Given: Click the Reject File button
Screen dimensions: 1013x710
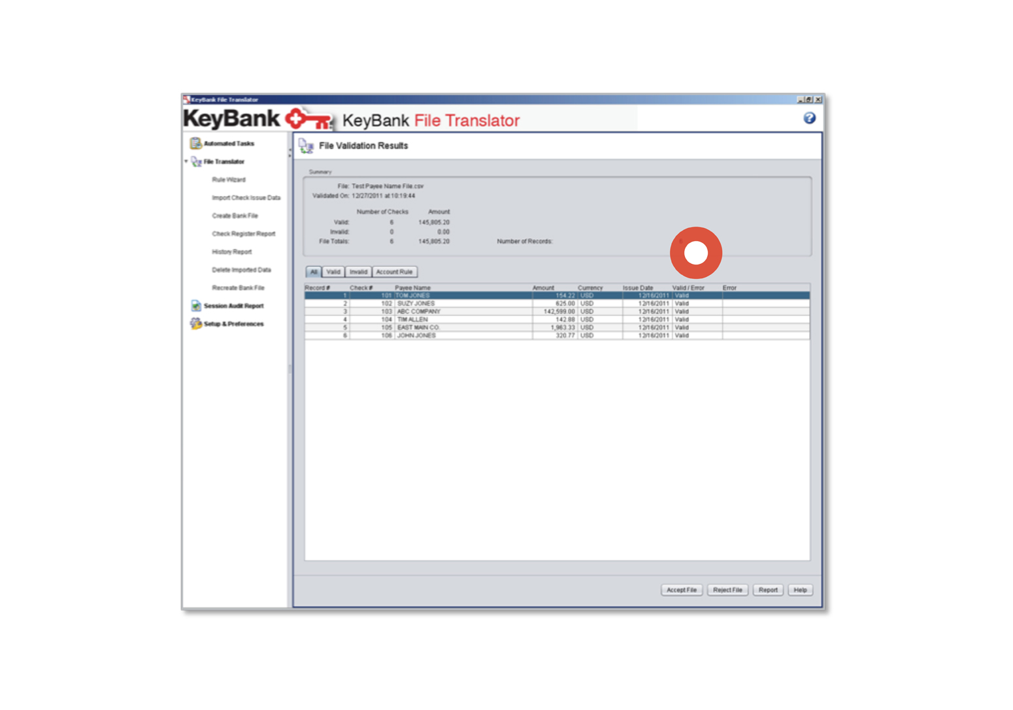Looking at the screenshot, I should pyautogui.click(x=727, y=590).
